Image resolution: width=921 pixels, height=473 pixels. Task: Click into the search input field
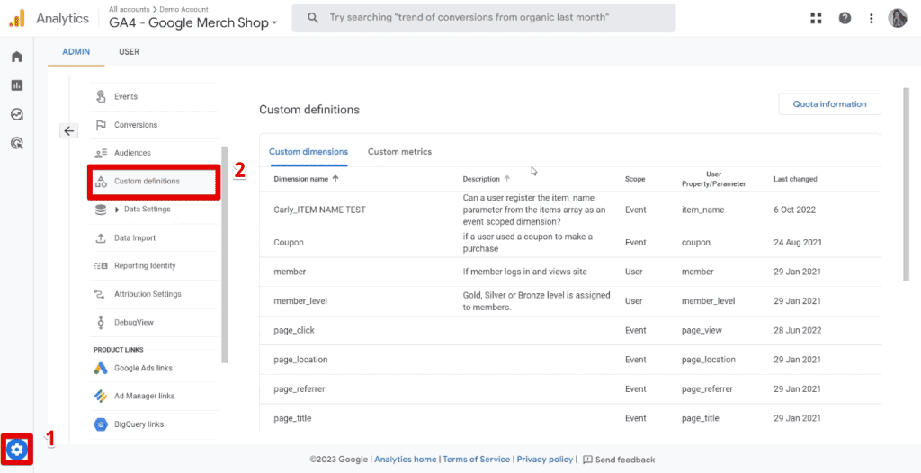pos(483,18)
